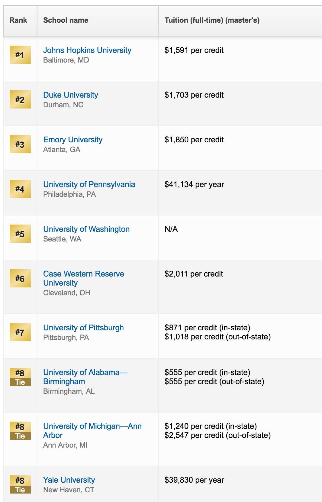Open the Yale University link

(69, 480)
